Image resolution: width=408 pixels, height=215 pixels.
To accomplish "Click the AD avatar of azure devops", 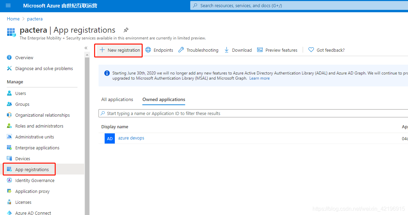I will (x=110, y=138).
